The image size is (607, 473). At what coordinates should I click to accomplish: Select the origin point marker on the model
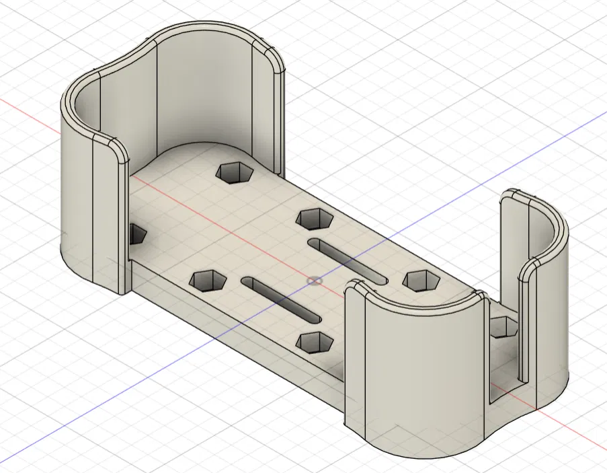315,281
